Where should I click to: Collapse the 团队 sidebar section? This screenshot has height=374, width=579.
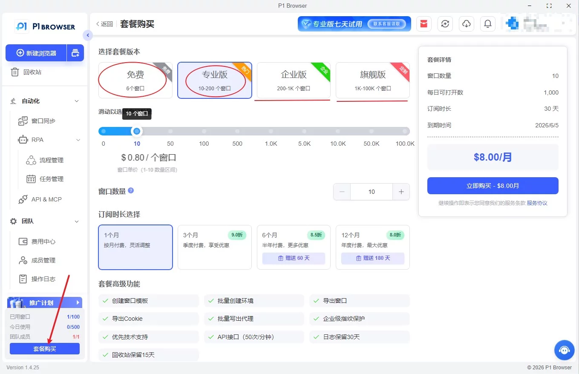pyautogui.click(x=77, y=222)
